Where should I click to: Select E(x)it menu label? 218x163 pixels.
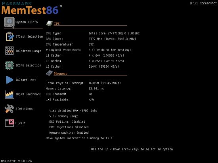[21, 123]
